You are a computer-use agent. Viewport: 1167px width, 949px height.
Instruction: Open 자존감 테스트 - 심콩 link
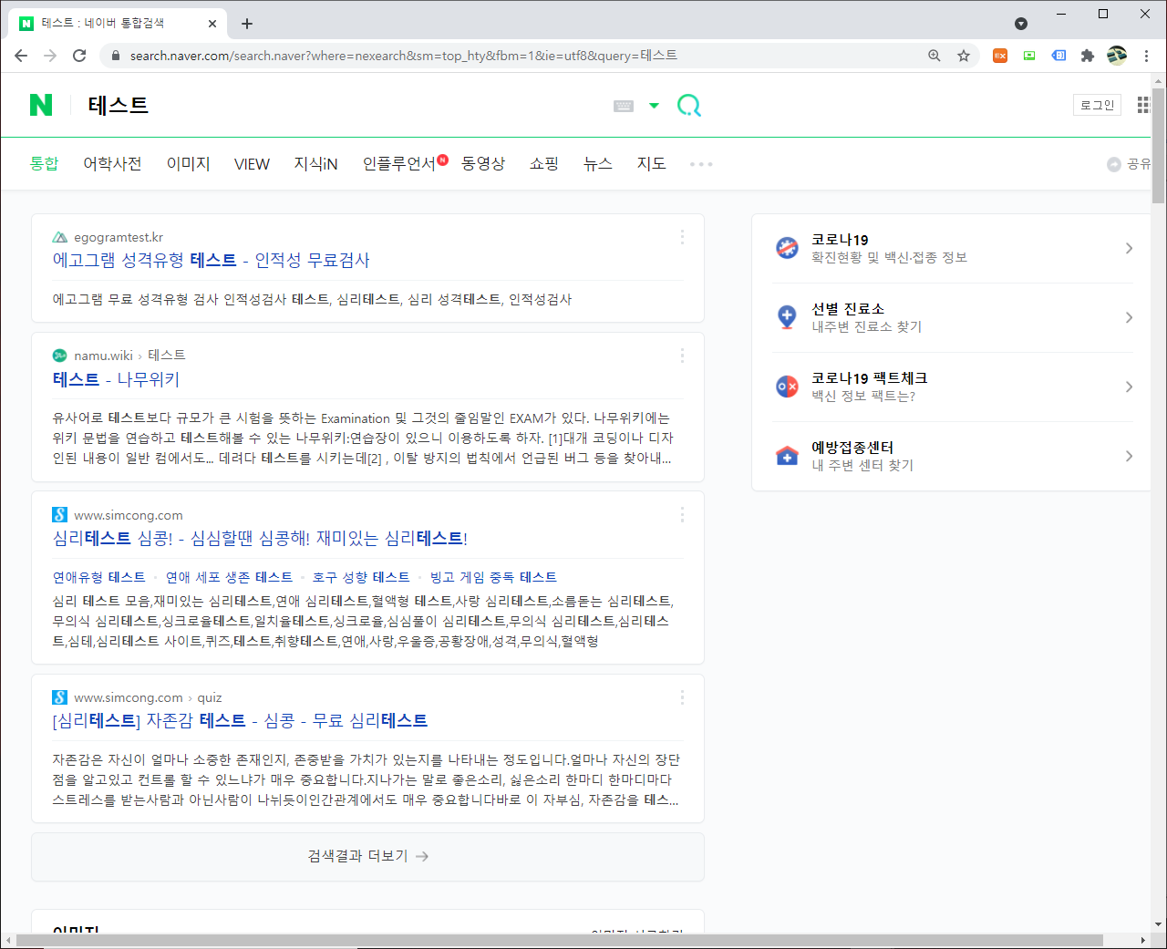click(240, 721)
